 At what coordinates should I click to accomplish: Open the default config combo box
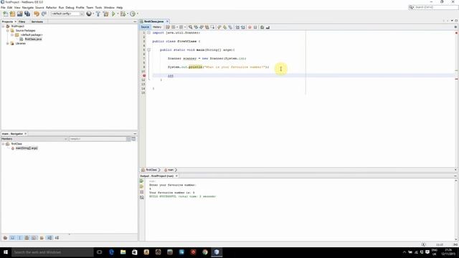[67, 14]
